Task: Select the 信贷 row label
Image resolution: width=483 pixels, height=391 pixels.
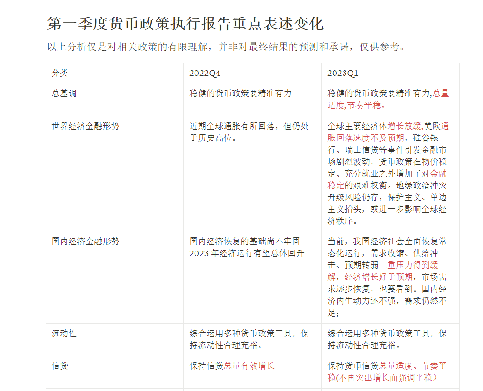Action: tap(60, 366)
